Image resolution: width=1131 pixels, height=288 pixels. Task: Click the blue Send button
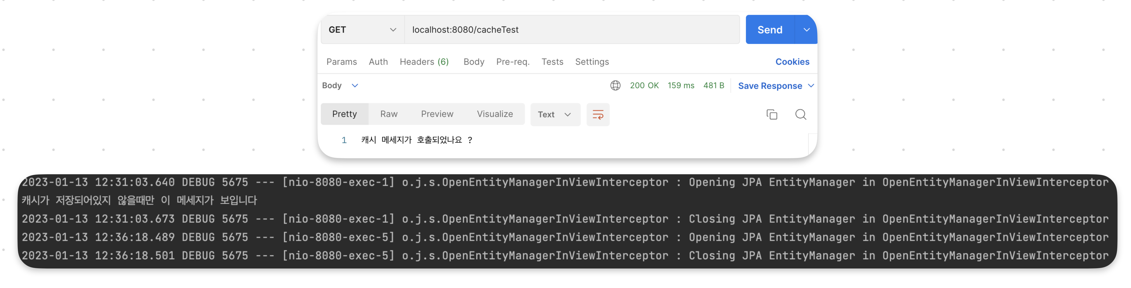pyautogui.click(x=769, y=30)
